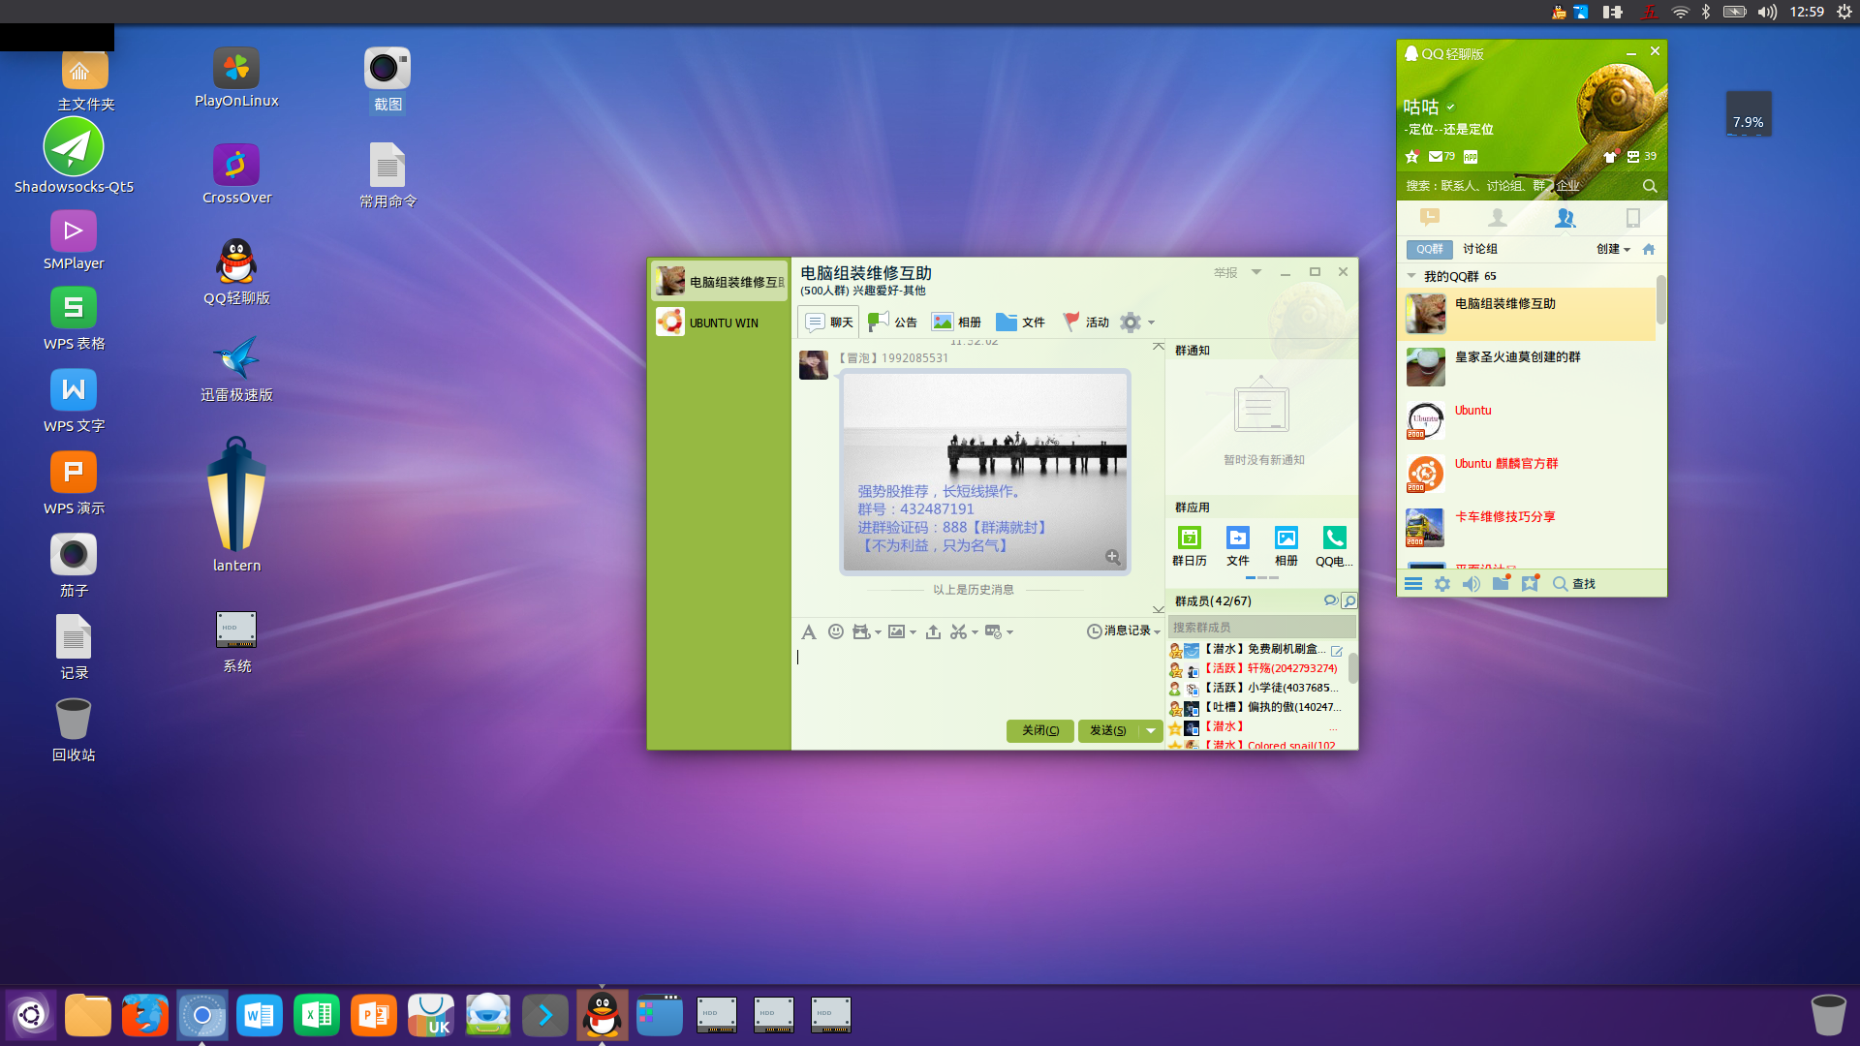This screenshot has width=1860, height=1046.
Task: Open the 文件 group app under 群应用
Action: (x=1238, y=546)
